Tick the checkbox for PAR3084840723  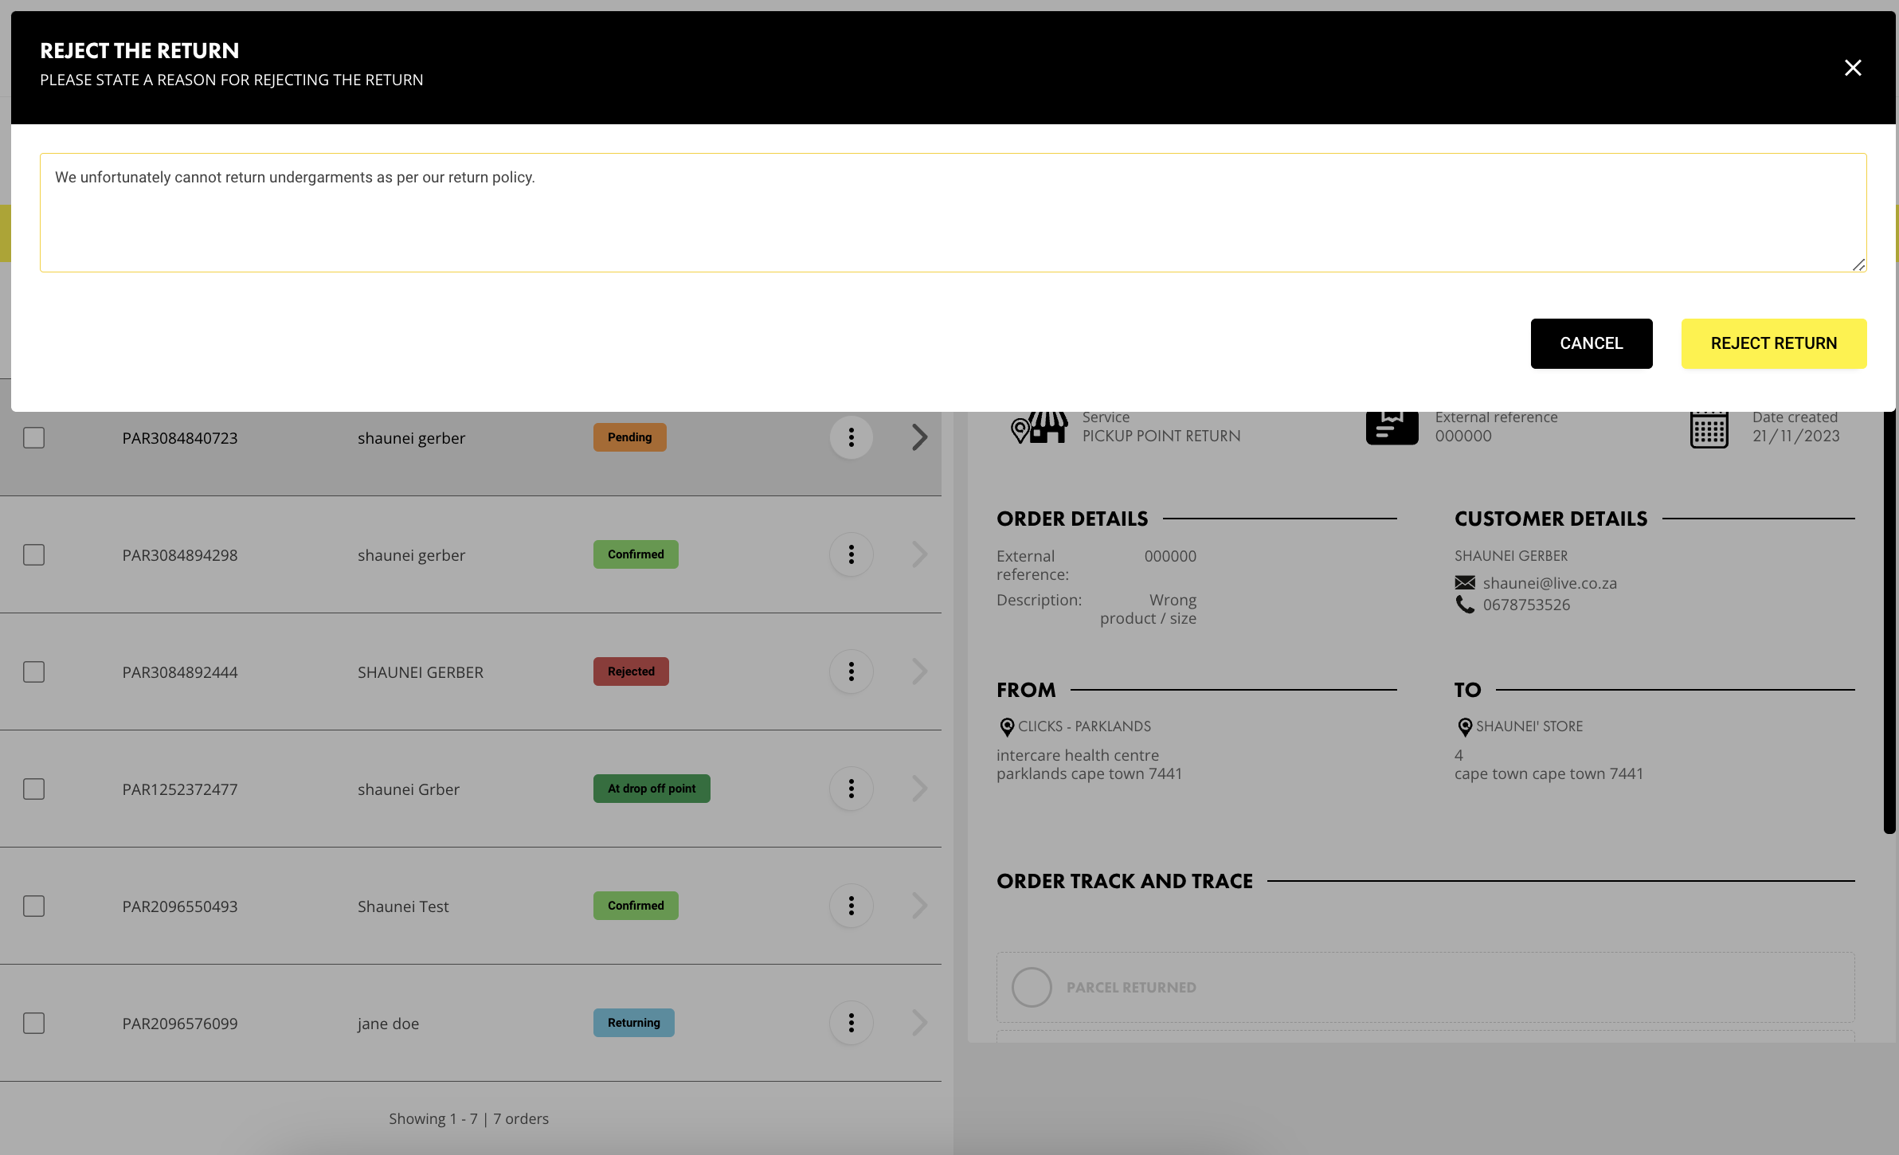point(33,437)
